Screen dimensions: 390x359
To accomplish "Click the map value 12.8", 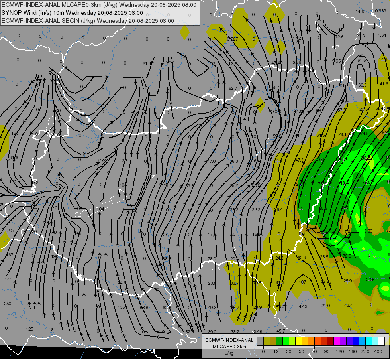I will pyautogui.click(x=123, y=161).
